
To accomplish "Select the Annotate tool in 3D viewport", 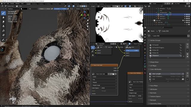I will [3, 40].
